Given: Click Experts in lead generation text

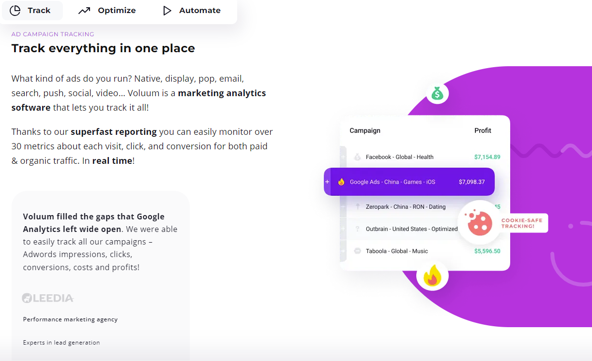Looking at the screenshot, I should (61, 343).
